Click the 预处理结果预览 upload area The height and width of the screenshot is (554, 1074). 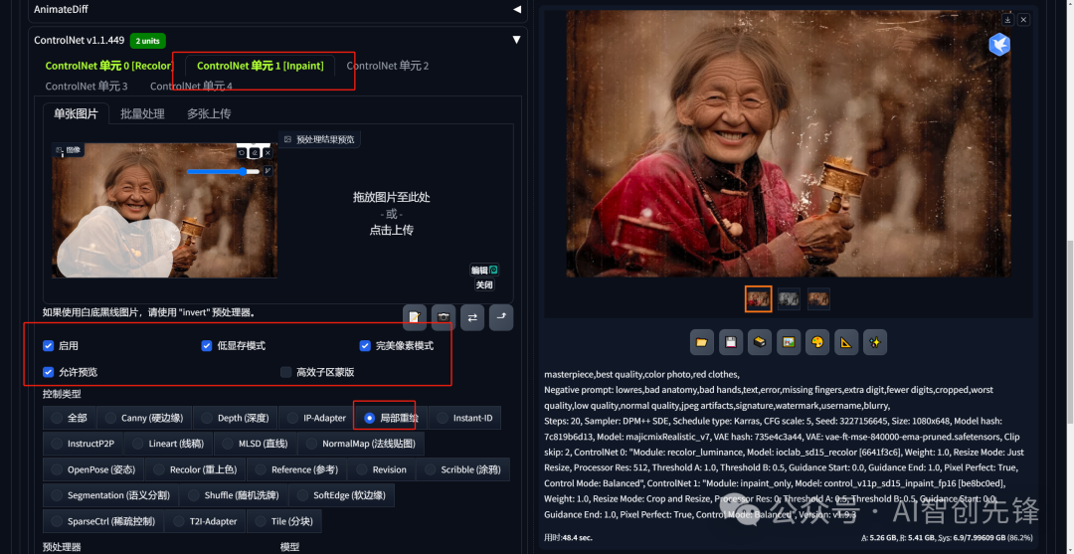coord(391,213)
